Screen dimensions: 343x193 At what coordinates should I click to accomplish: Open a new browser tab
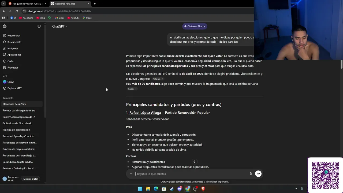95,4
